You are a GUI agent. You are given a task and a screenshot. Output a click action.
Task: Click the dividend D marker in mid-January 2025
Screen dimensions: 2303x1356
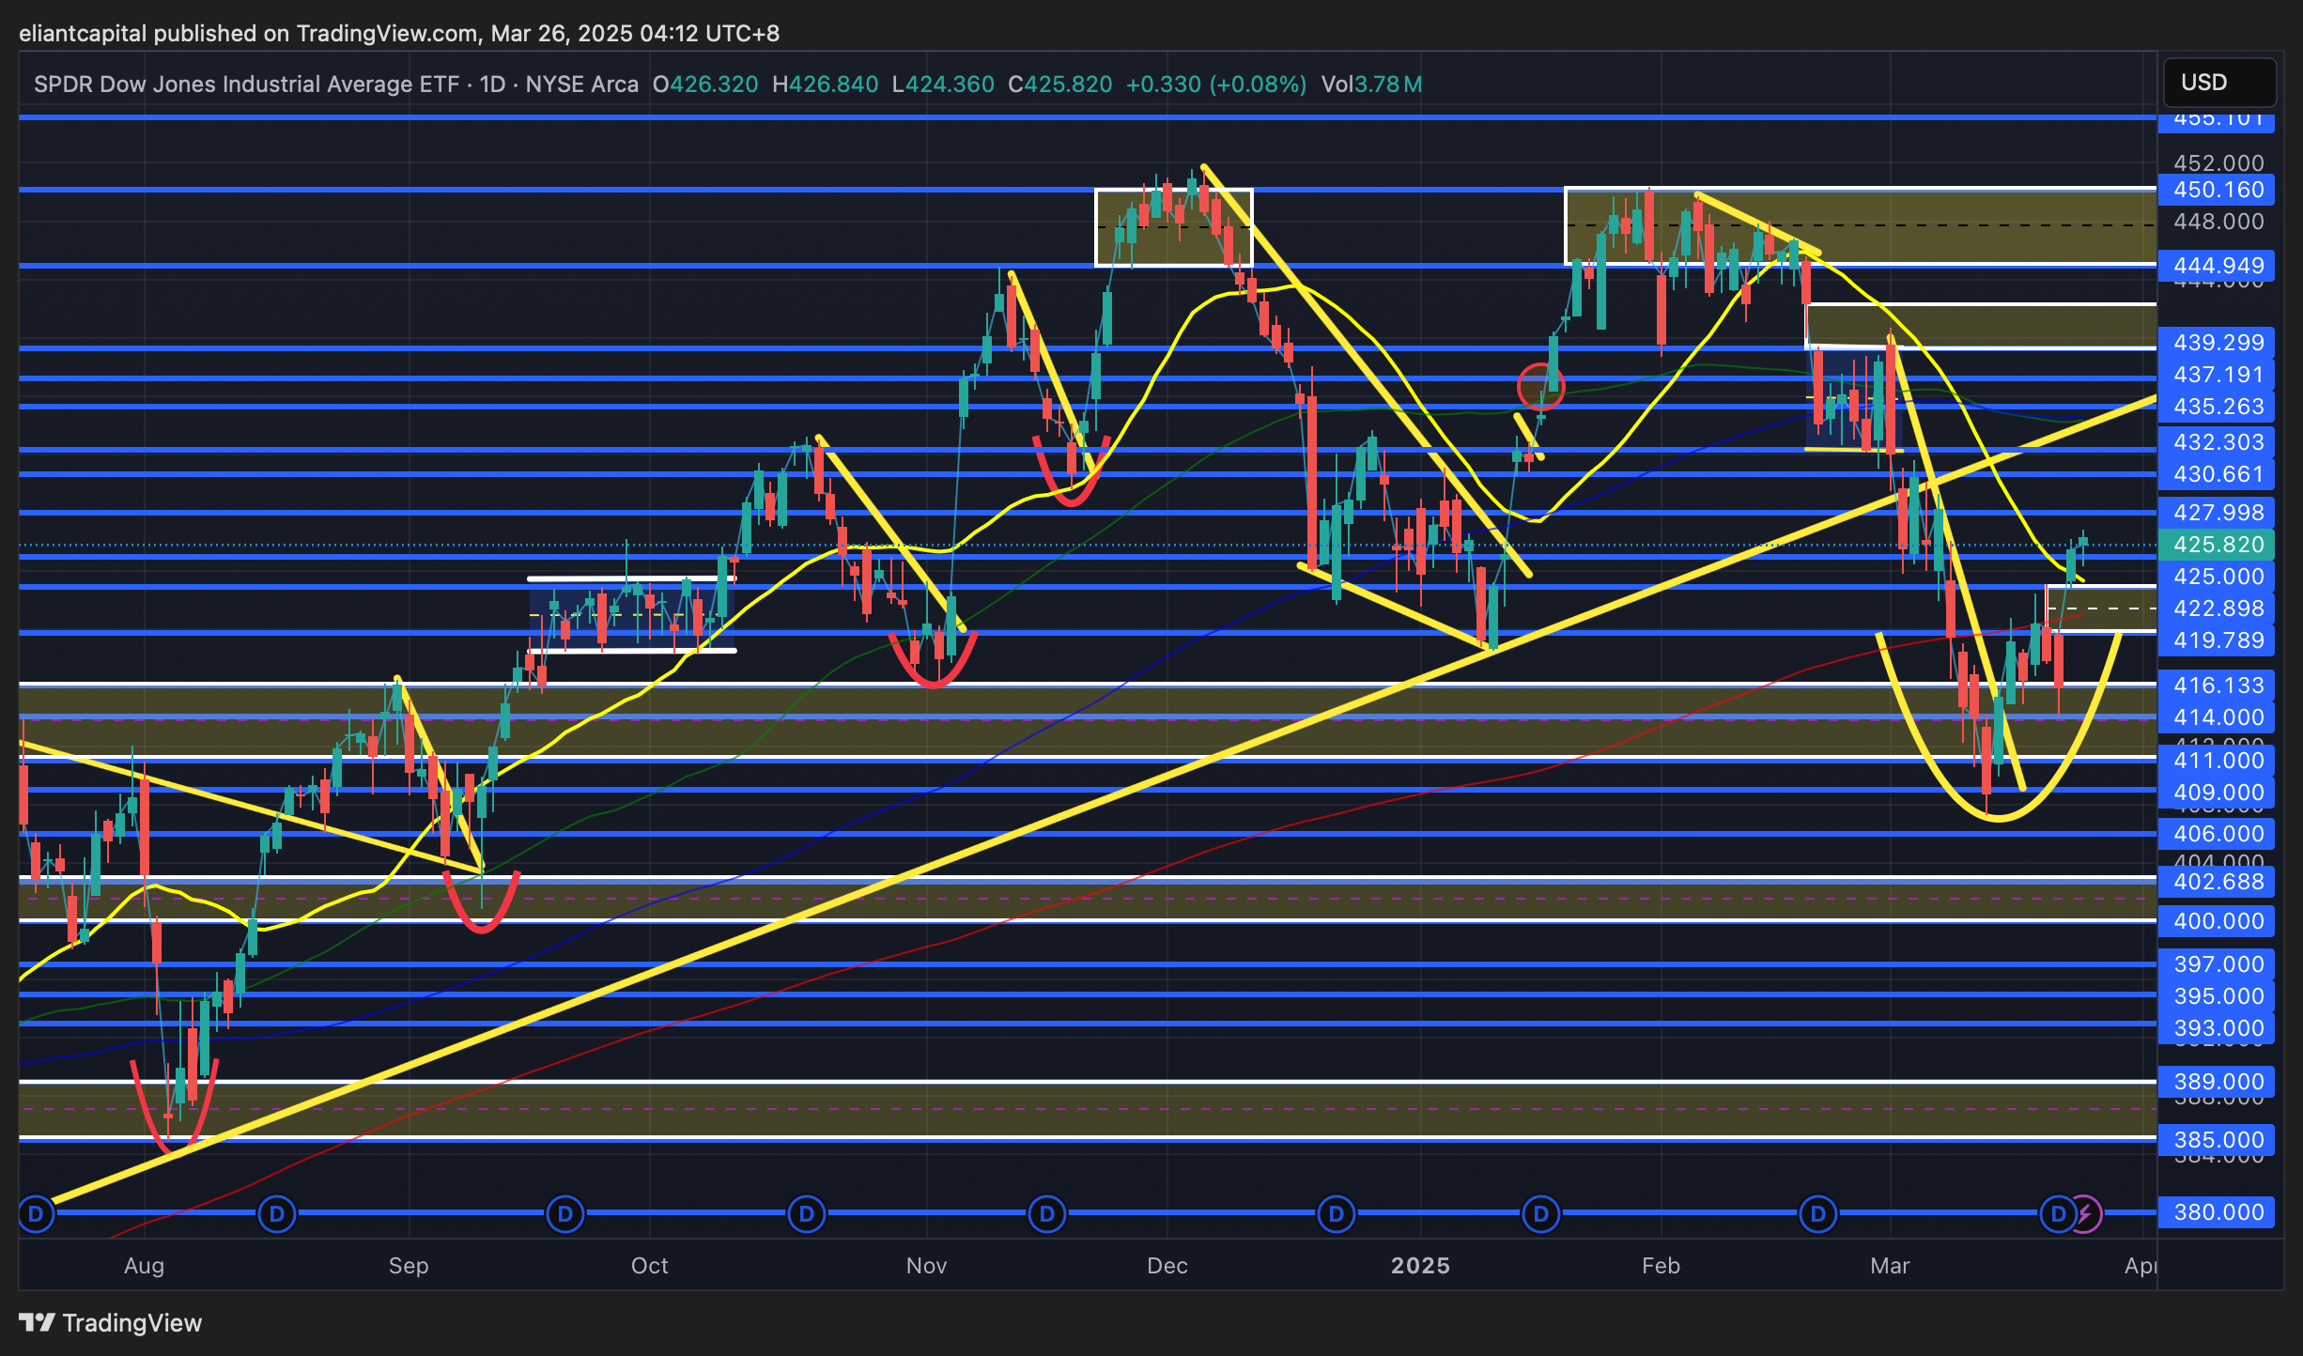click(1541, 1214)
